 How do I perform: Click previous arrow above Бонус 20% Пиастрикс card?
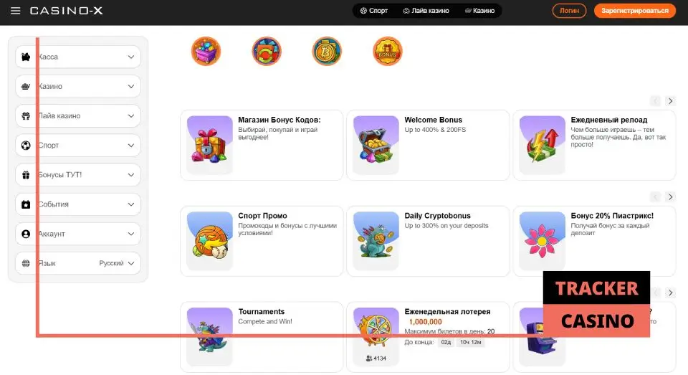coord(655,196)
